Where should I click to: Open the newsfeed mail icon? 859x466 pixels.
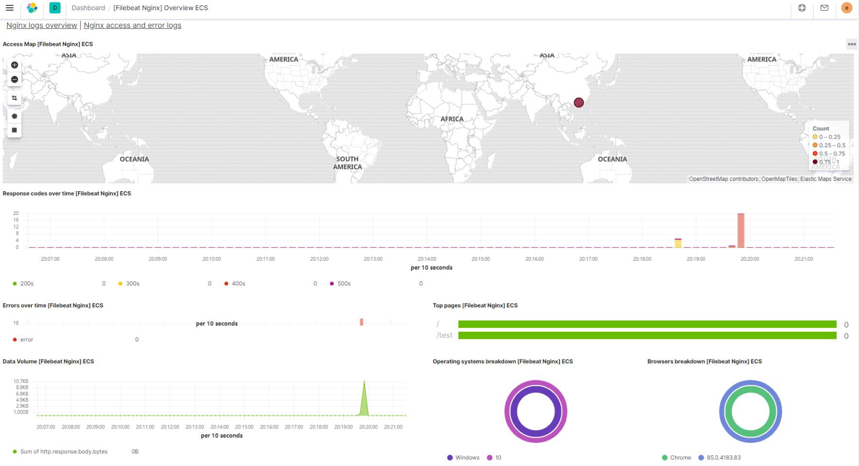click(x=824, y=8)
